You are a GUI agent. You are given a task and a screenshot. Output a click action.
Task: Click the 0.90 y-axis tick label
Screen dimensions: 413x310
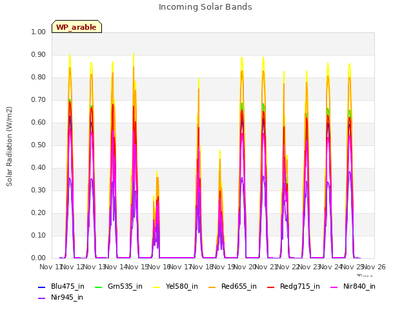click(39, 54)
